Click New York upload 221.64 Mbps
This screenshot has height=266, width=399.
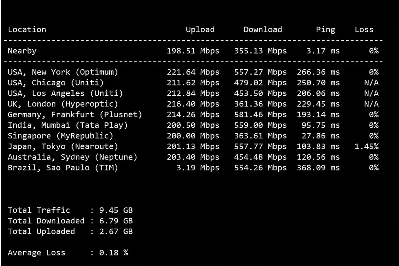tap(193, 72)
